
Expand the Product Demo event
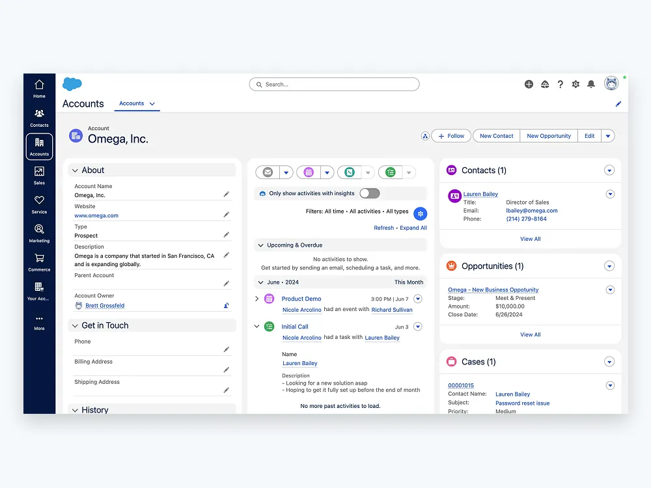(x=256, y=299)
